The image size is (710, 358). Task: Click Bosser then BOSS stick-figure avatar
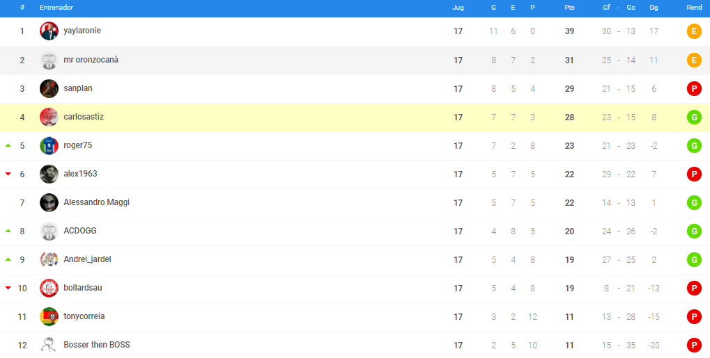coord(49,345)
